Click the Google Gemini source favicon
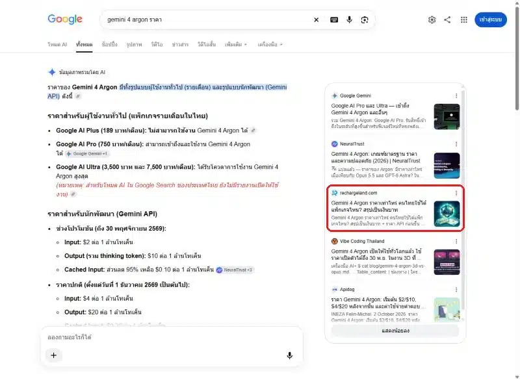Viewport: 520px width, 380px height. pyautogui.click(x=334, y=95)
